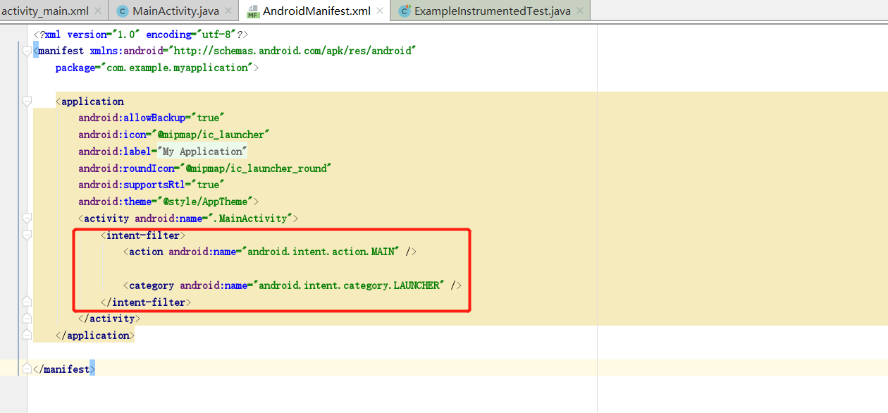The image size is (888, 413).
Task: Click the action android.intent.action.MAIN line
Action: click(x=271, y=252)
